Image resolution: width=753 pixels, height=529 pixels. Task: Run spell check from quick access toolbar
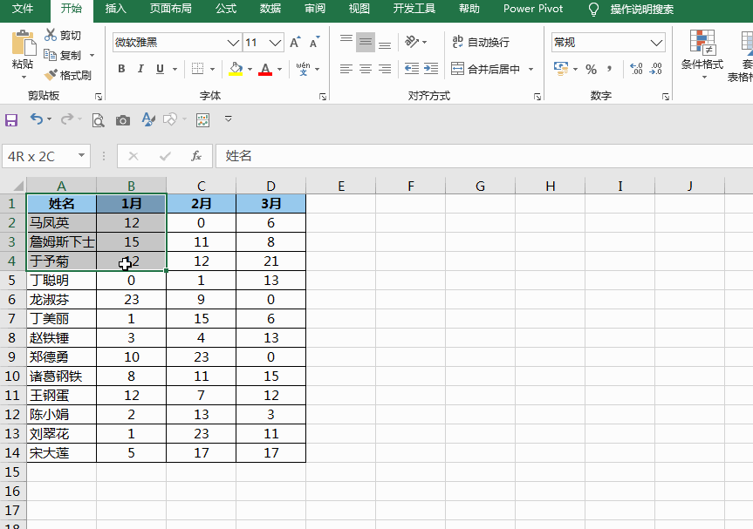(x=148, y=119)
